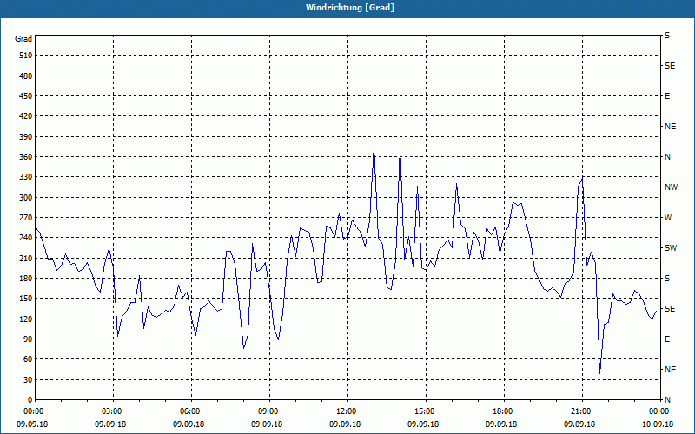Click the 21:00 time label
This screenshot has height=434, width=695.
coord(582,411)
